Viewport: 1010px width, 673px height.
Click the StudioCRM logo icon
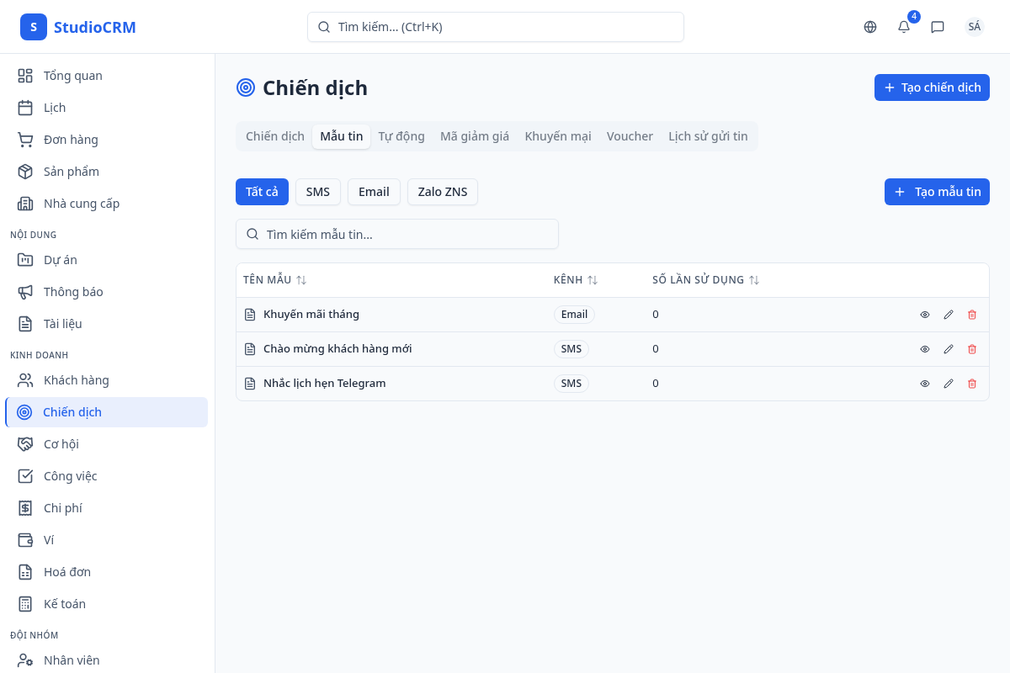click(34, 27)
